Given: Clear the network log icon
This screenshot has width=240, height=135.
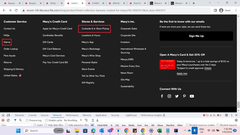Looking at the screenshot, I should [x=8, y=120].
